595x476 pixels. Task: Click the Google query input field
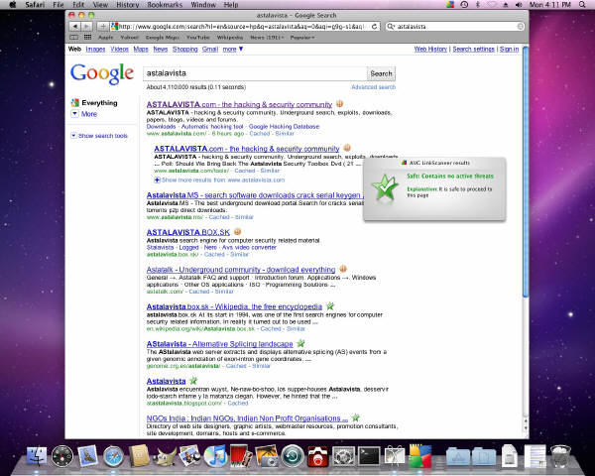(x=255, y=73)
